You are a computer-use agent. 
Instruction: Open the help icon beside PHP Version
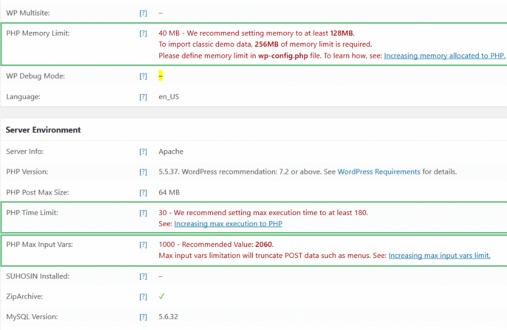(143, 172)
